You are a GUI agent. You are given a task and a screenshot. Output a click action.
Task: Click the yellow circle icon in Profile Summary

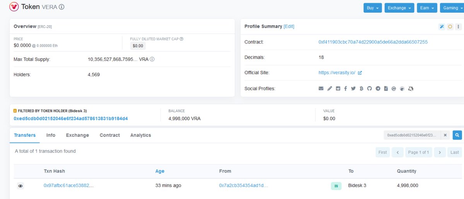450,27
